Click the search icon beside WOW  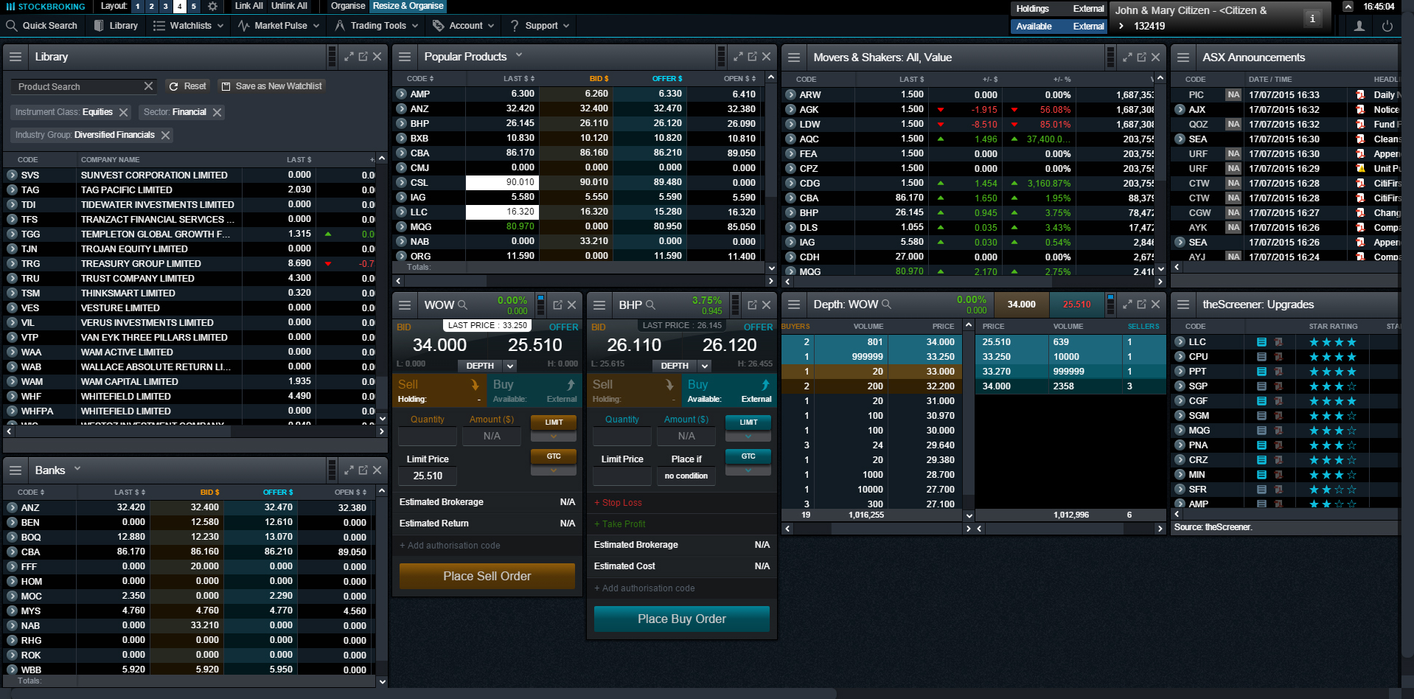[462, 305]
